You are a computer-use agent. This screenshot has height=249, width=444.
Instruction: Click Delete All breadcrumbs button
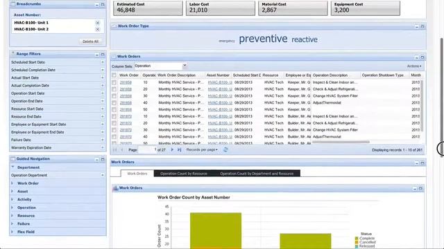90,41
